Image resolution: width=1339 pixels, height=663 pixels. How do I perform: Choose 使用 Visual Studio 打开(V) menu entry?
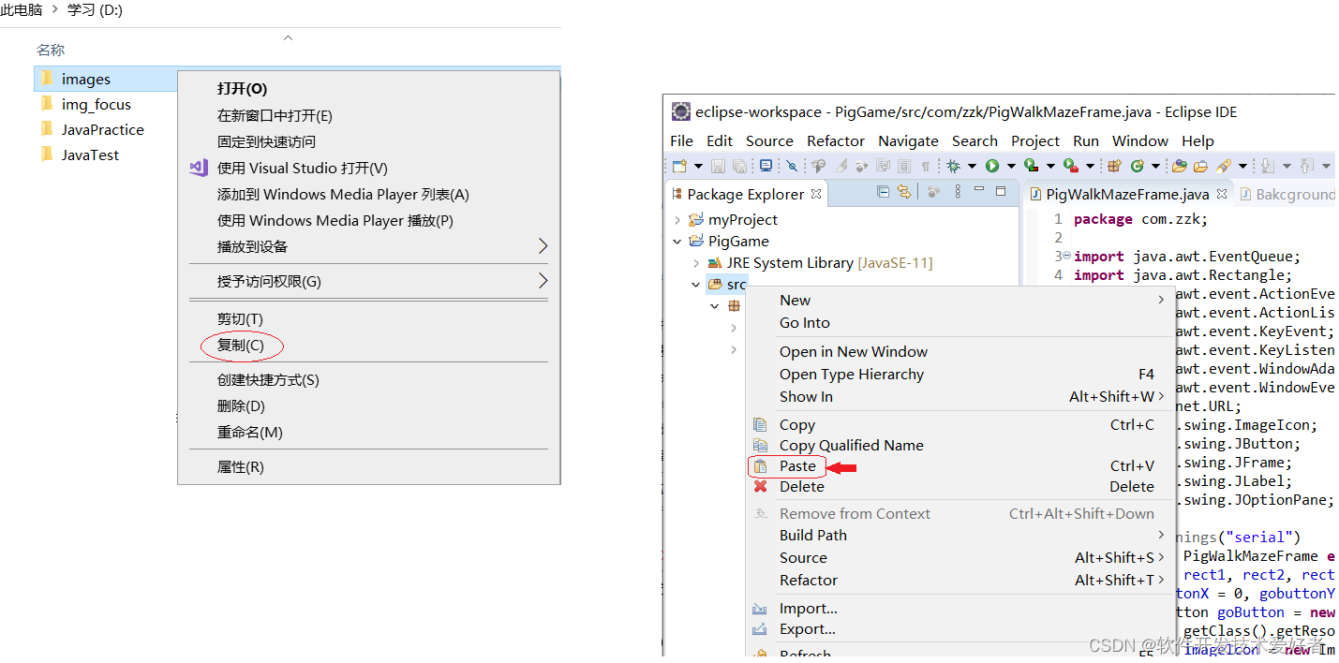pyautogui.click(x=368, y=169)
